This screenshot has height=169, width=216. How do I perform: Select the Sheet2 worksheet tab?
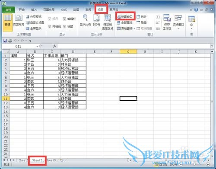pos(37,160)
